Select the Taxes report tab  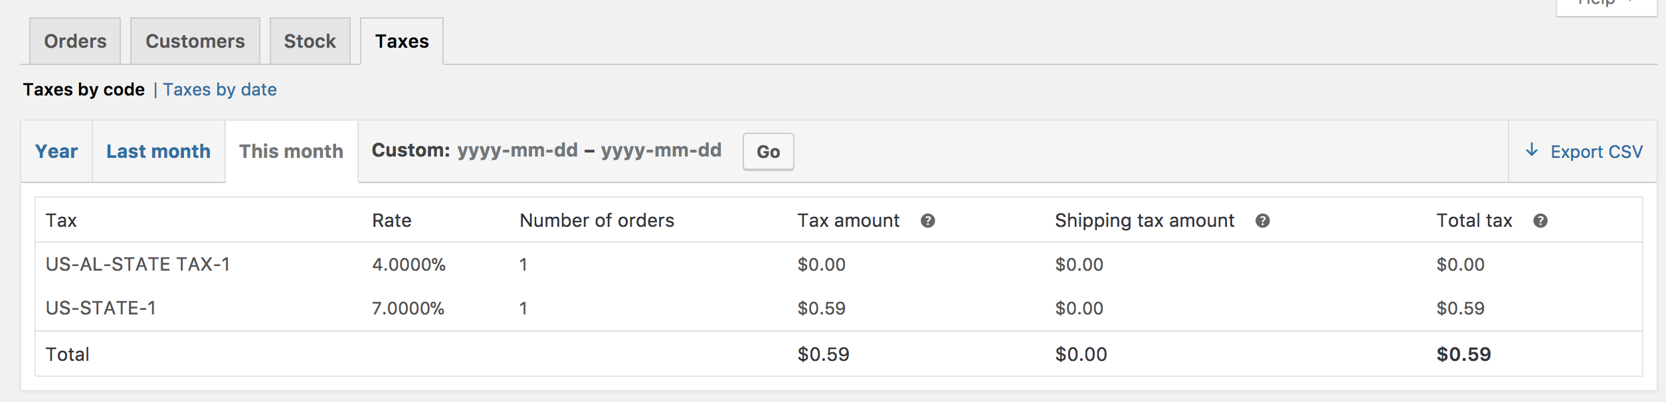(x=402, y=41)
